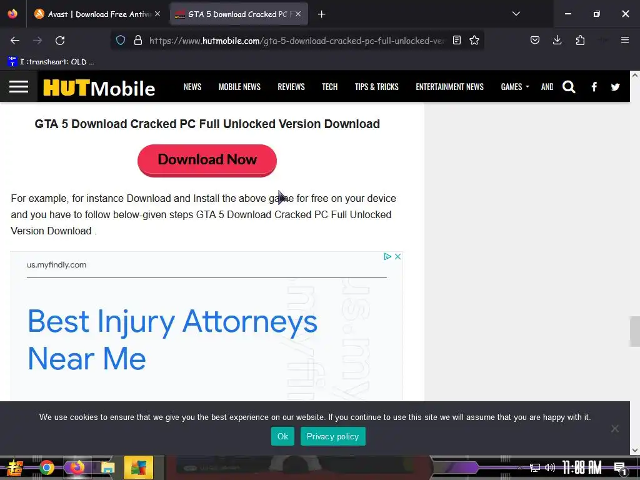List all tabs dropdown arrow

(x=516, y=14)
